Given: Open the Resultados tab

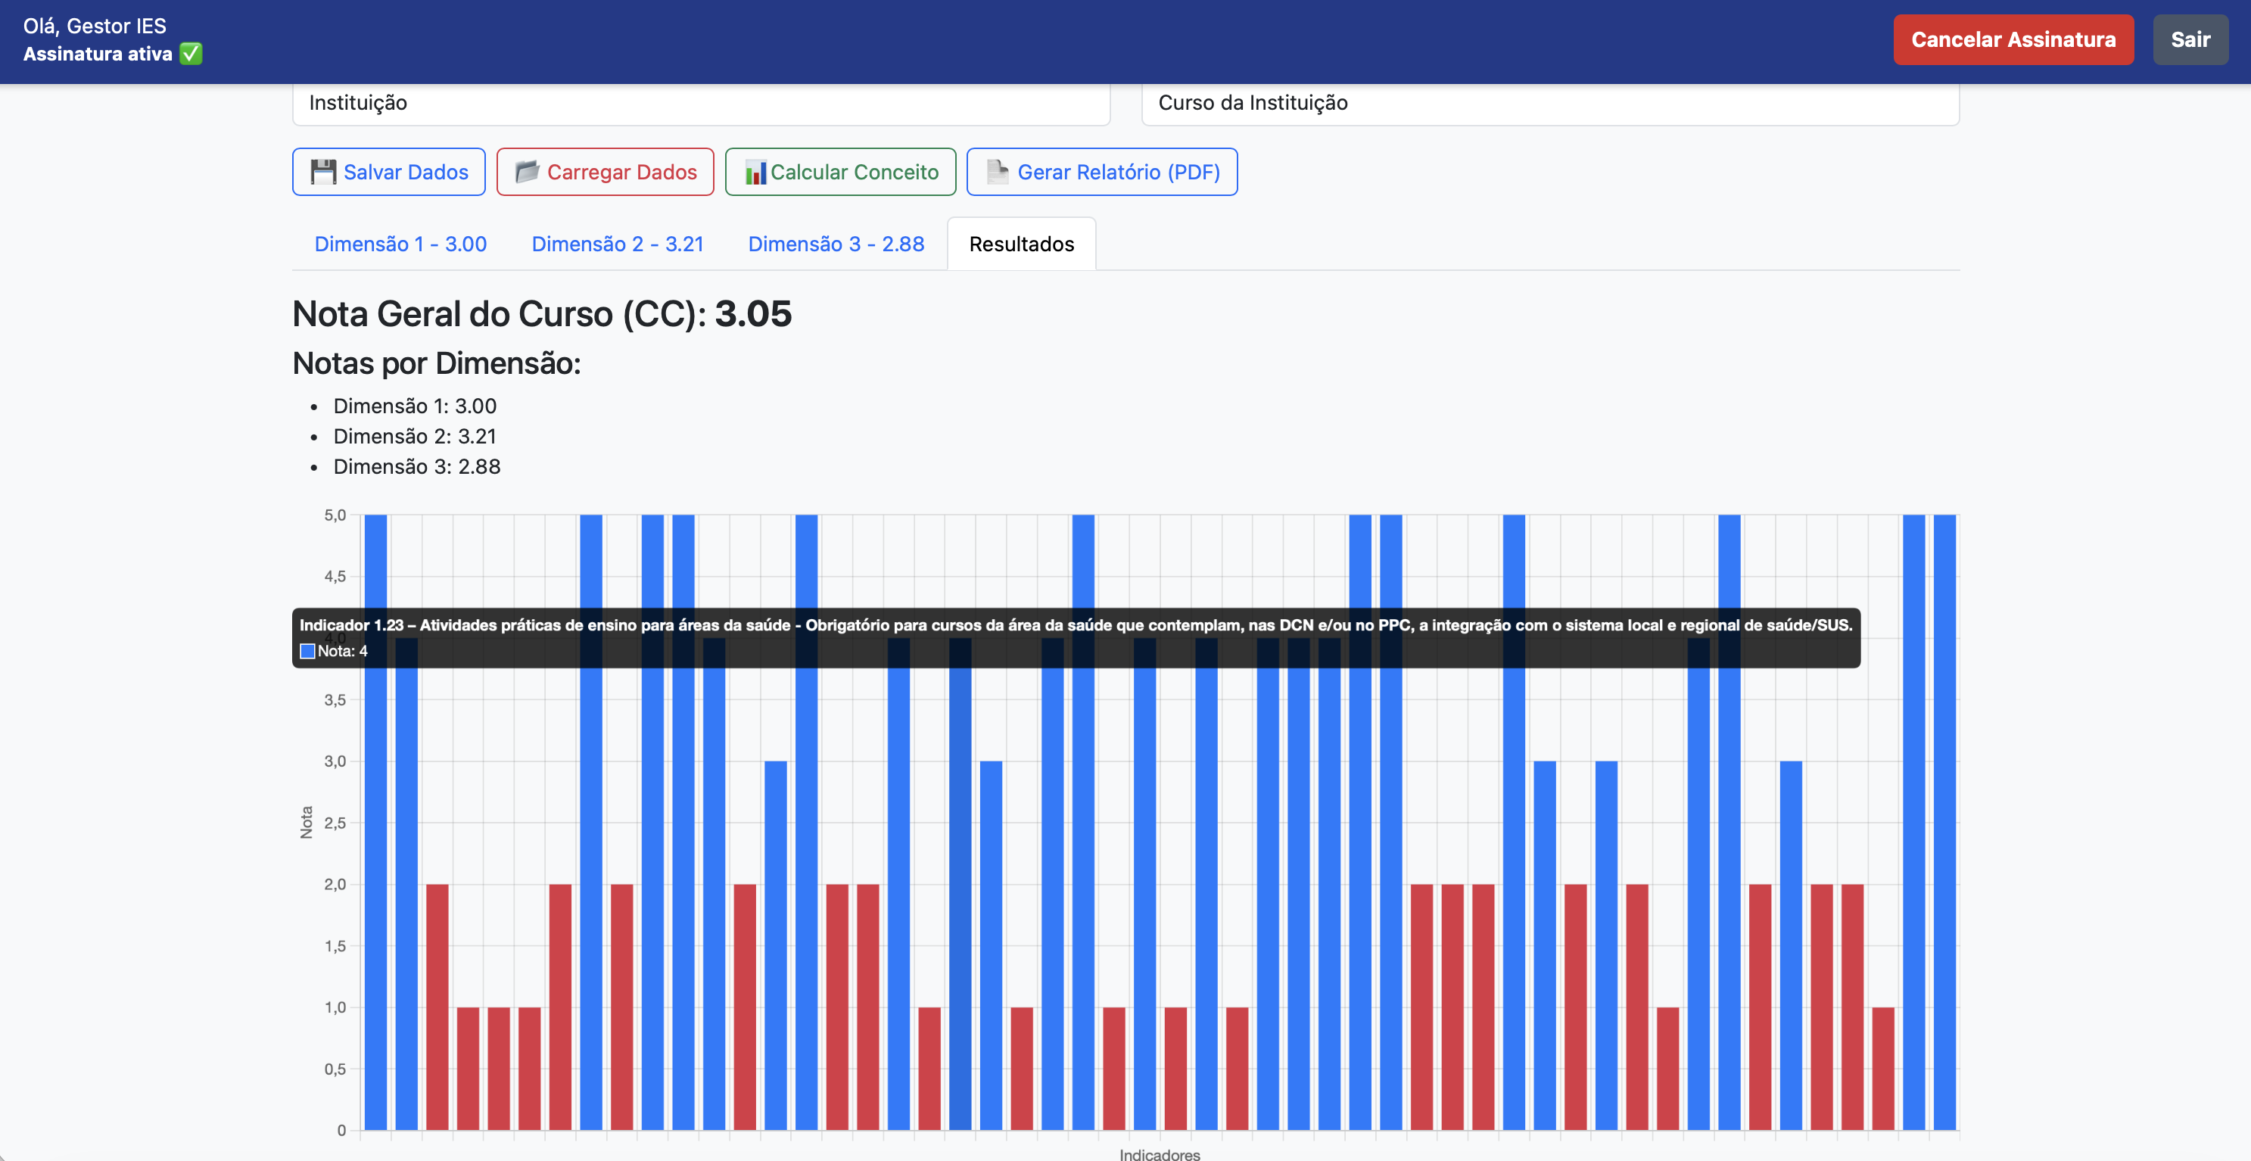Looking at the screenshot, I should click(x=1020, y=244).
